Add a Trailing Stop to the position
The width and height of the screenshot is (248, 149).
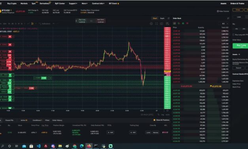133,132
